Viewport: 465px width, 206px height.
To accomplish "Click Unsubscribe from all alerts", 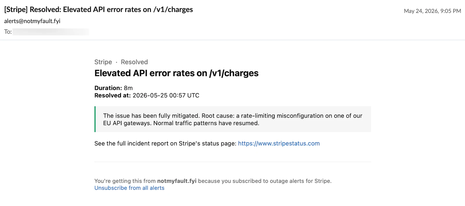I will [129, 188].
